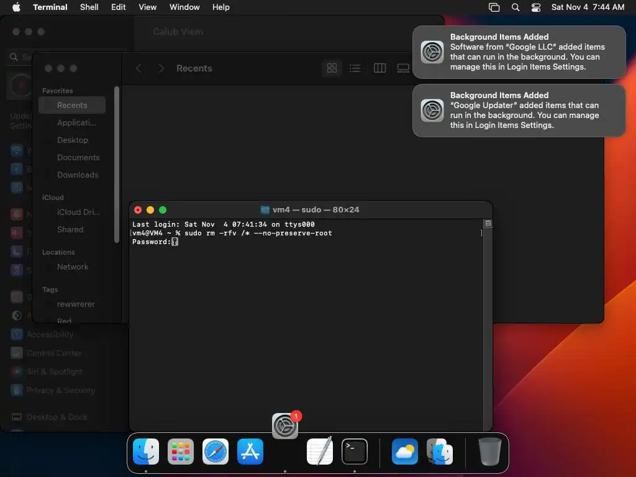Switch Finder to list view
Image resolution: width=636 pixels, height=477 pixels.
coord(355,68)
